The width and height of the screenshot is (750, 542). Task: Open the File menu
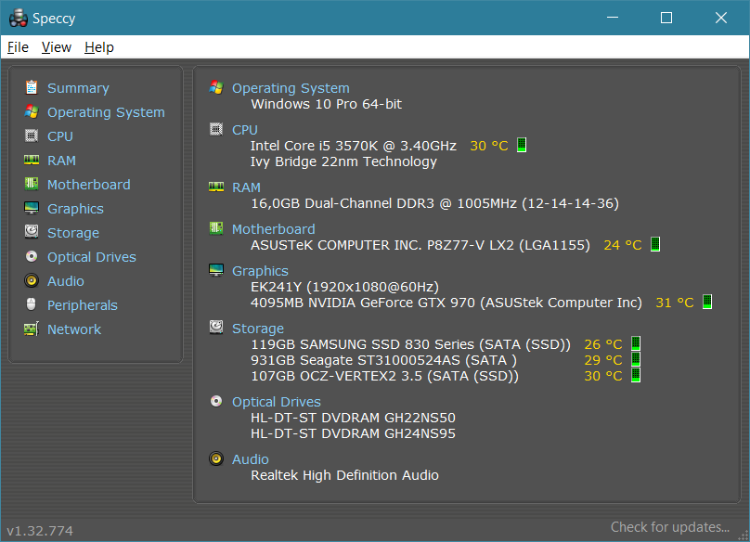tap(18, 47)
